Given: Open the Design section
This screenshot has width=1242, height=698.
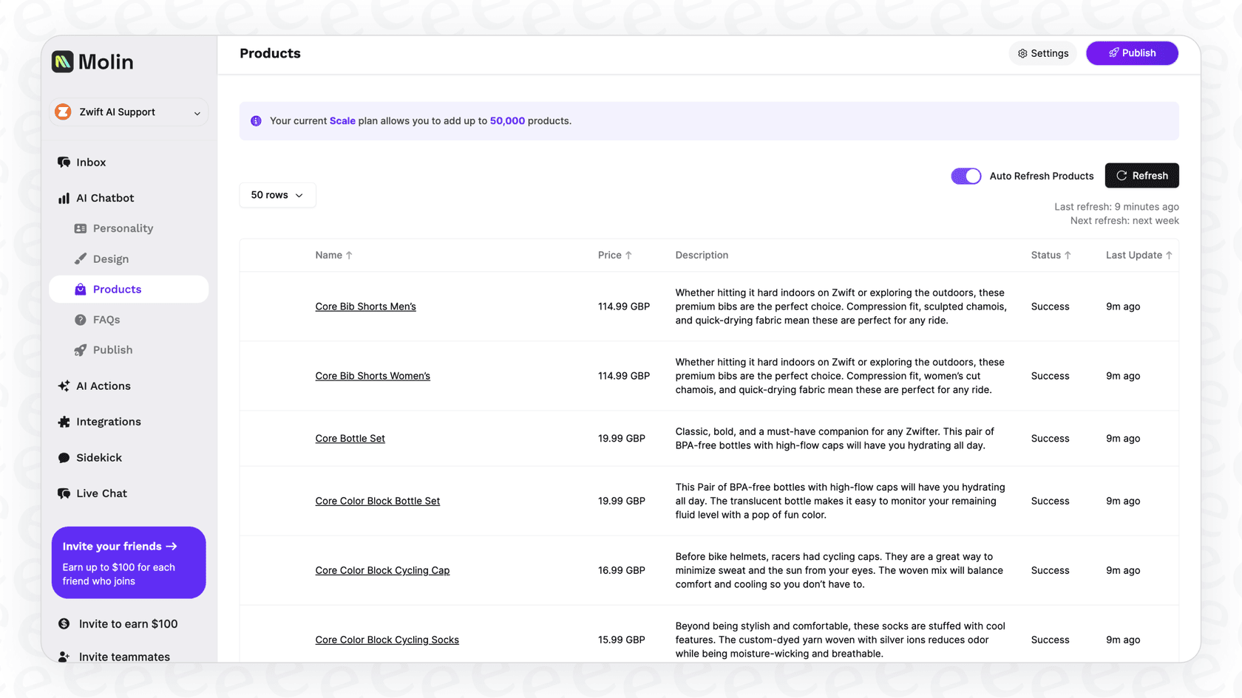Looking at the screenshot, I should tap(112, 259).
